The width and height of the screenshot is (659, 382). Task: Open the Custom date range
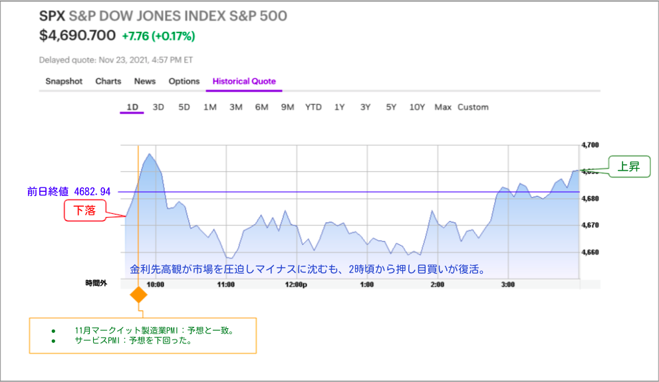pos(473,107)
